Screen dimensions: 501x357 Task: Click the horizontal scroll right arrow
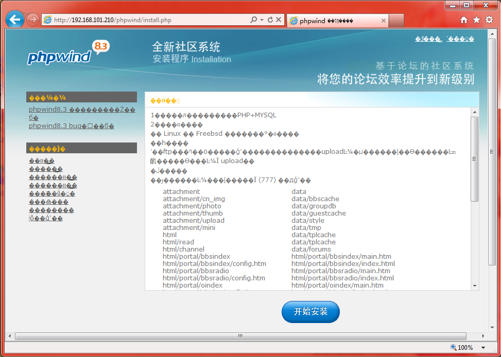tap(483, 336)
